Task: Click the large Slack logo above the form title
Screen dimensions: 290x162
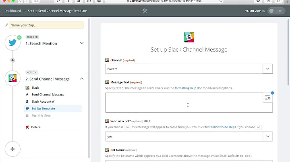Action: (x=189, y=37)
